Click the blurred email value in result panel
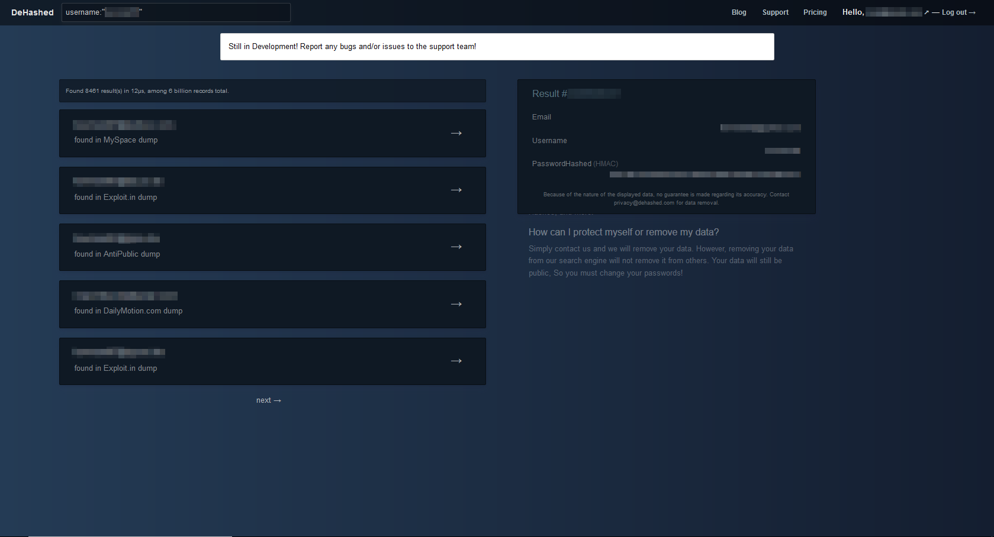Screen dimensions: 994x537 pyautogui.click(x=760, y=128)
